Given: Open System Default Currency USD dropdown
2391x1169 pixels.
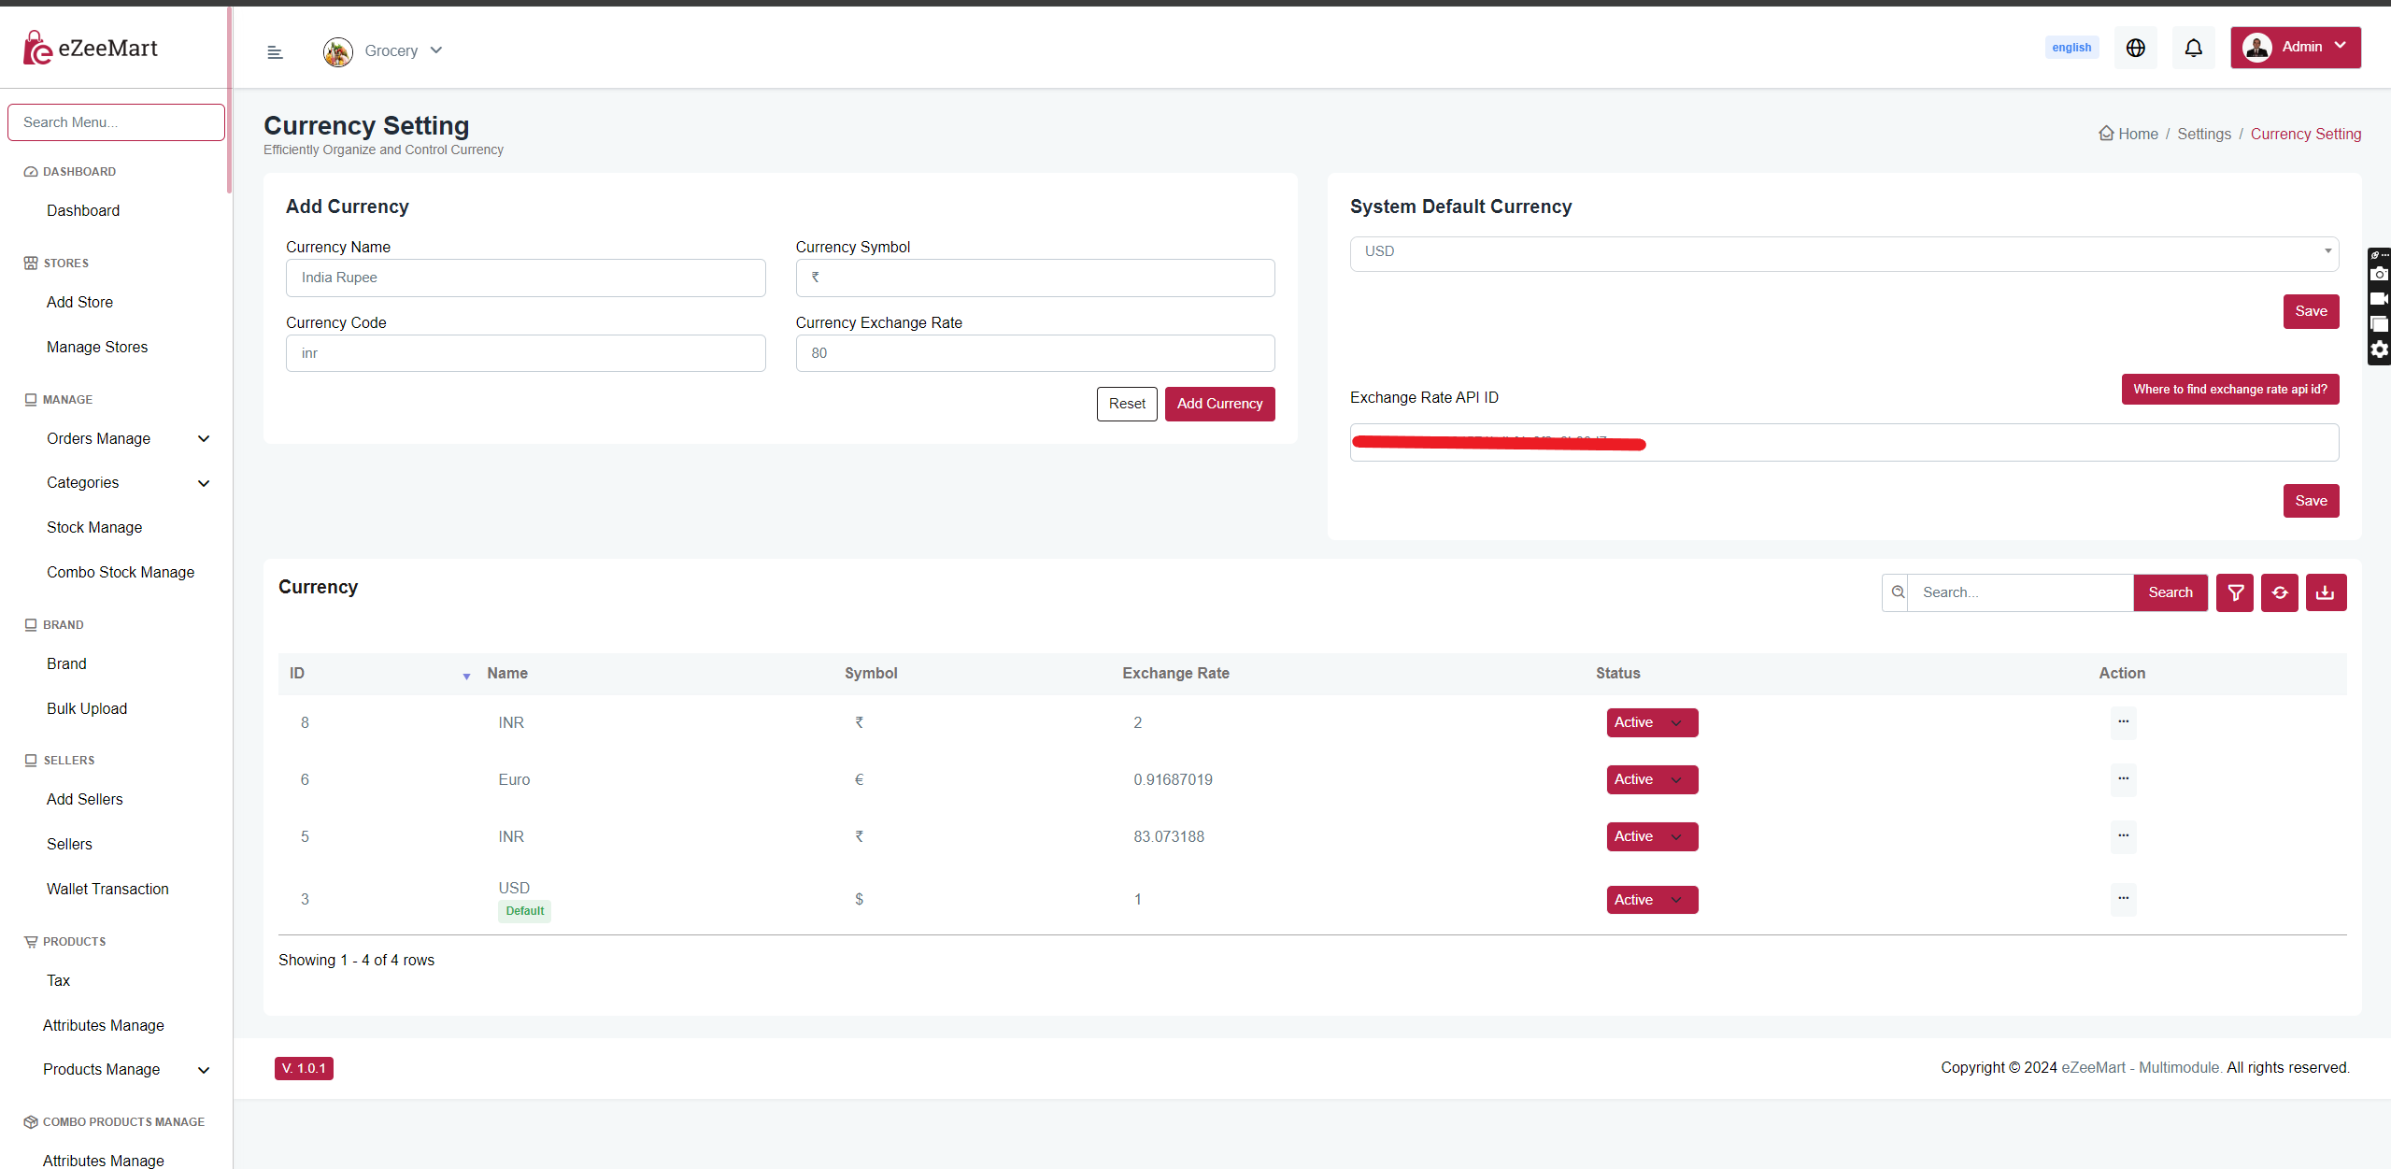Looking at the screenshot, I should 1843,252.
